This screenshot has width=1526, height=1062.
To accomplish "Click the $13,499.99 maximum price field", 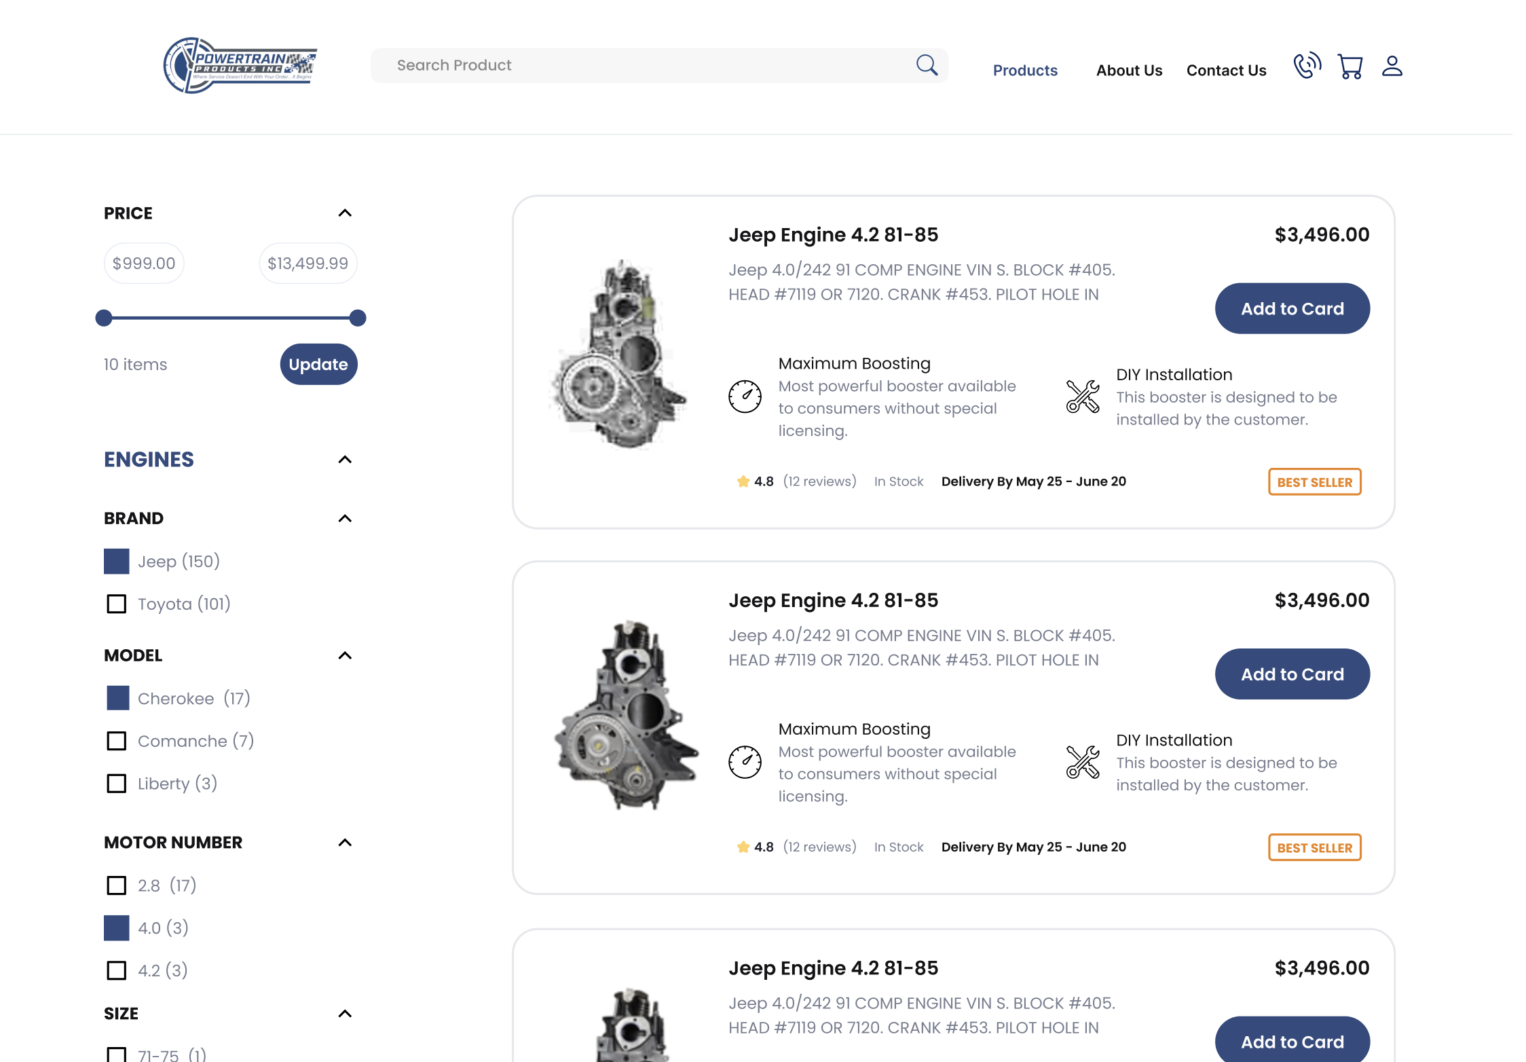I will pos(308,263).
